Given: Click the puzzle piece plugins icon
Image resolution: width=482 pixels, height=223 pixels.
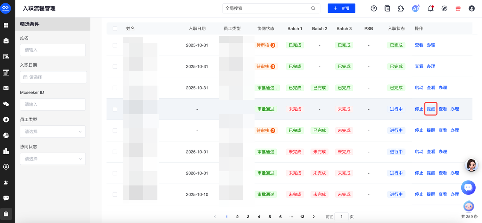Looking at the screenshot, I should 401,8.
